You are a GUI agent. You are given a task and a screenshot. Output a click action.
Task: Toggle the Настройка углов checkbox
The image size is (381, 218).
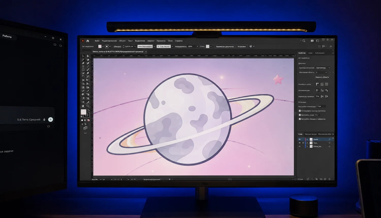(300, 115)
